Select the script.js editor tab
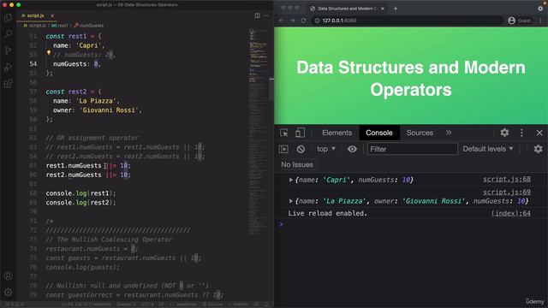 point(36,15)
